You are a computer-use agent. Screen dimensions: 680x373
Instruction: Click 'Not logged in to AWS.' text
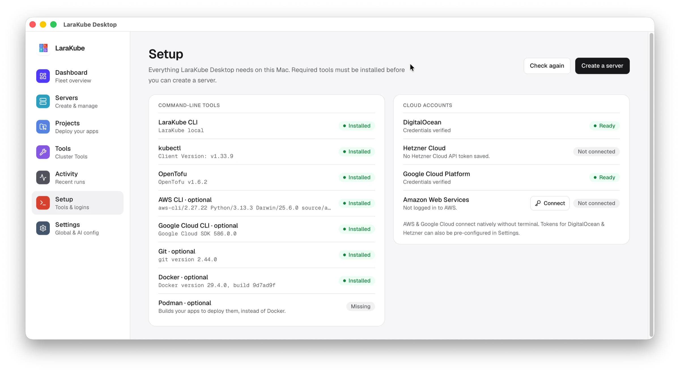[x=430, y=208]
